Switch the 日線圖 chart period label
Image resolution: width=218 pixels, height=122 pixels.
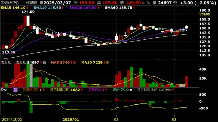coord(31,3)
